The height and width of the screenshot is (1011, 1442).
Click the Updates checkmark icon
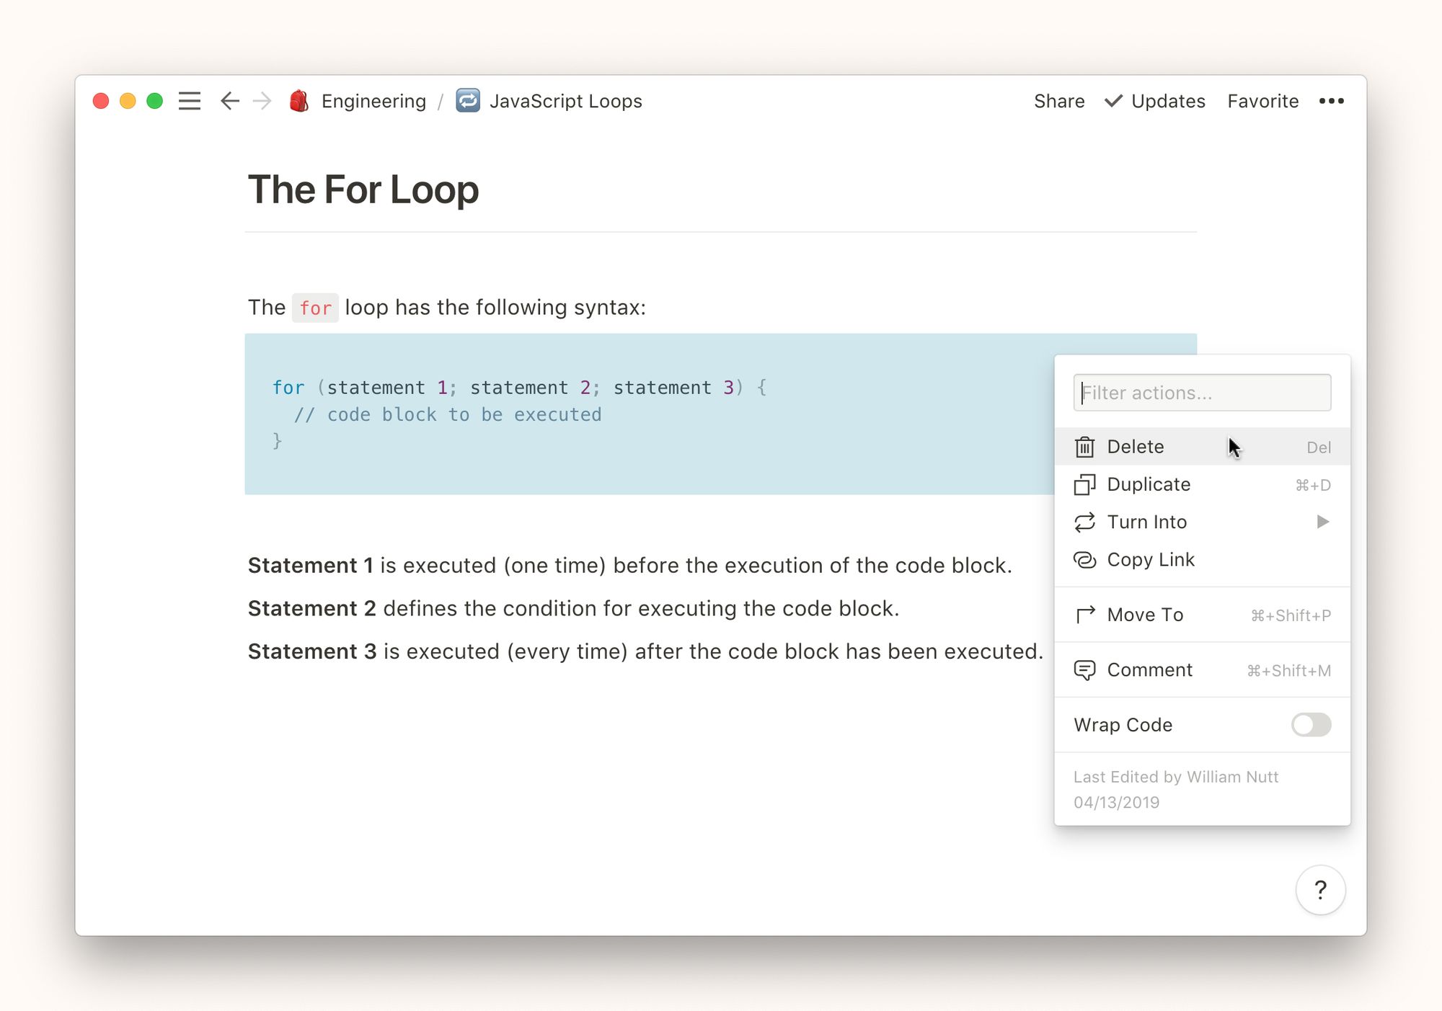point(1113,101)
